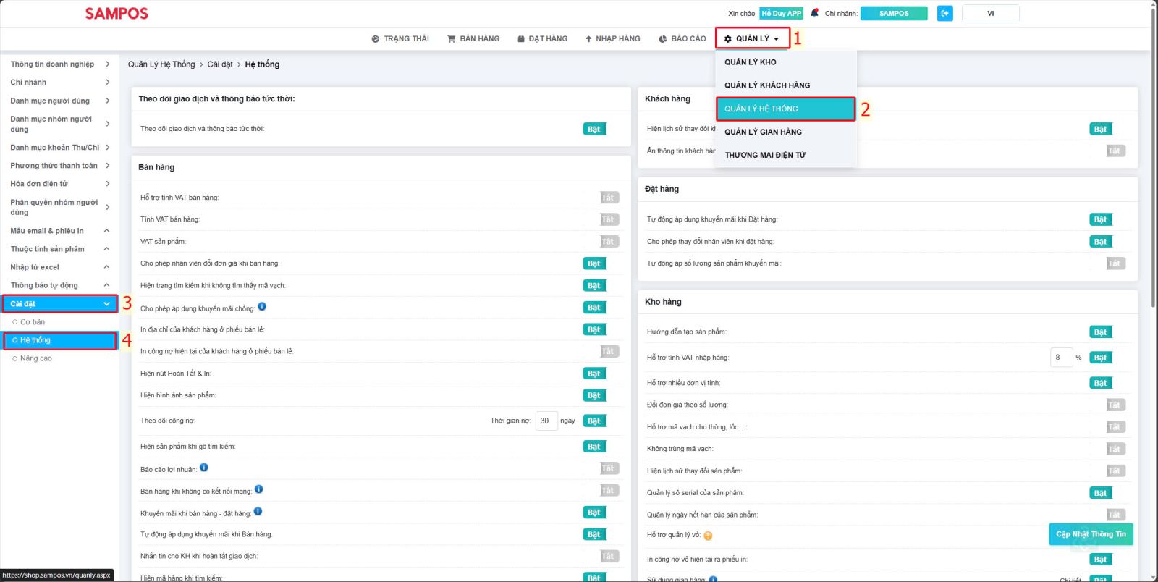Open the BÁN HÀNG menu
Viewport: 1158px width, 582px height.
473,39
